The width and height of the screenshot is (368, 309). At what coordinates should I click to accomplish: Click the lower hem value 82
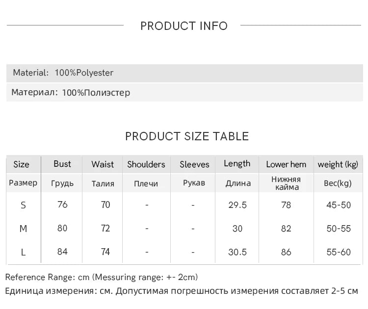pyautogui.click(x=286, y=229)
